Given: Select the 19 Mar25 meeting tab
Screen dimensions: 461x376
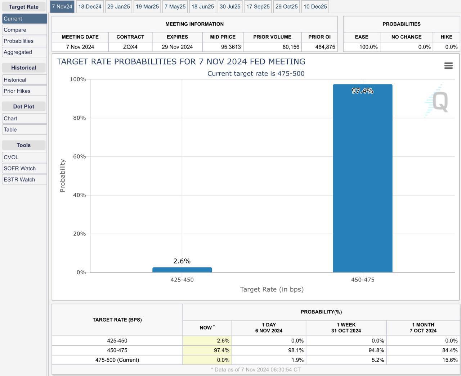Looking at the screenshot, I should [x=147, y=6].
